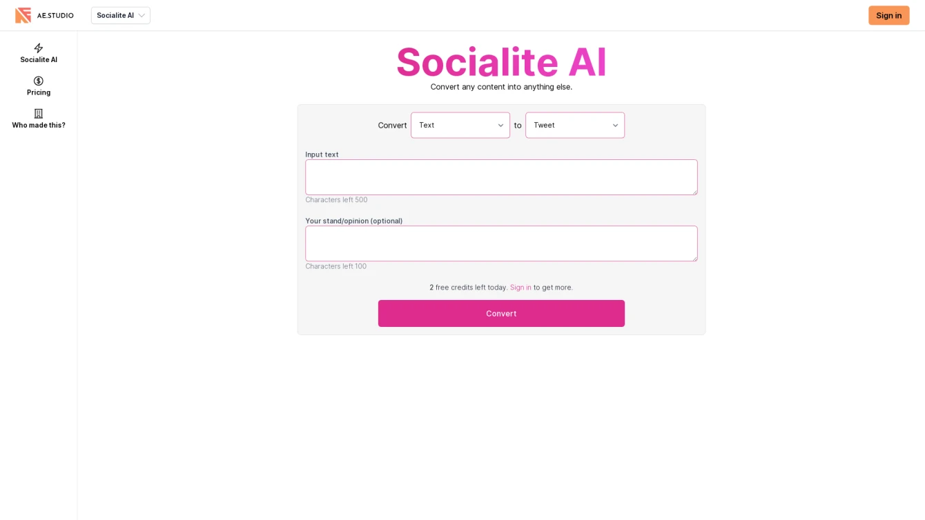Open the Text source type dropdown

pyautogui.click(x=460, y=126)
